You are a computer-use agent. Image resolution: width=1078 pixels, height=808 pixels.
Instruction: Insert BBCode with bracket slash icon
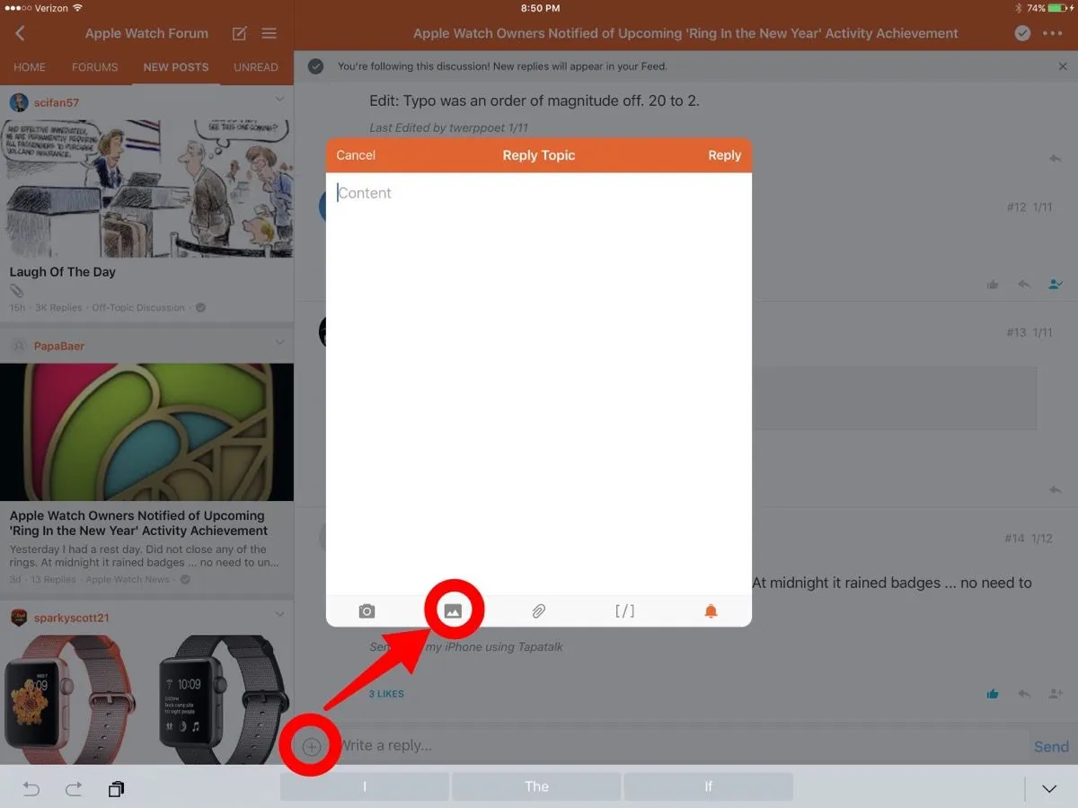(x=624, y=611)
